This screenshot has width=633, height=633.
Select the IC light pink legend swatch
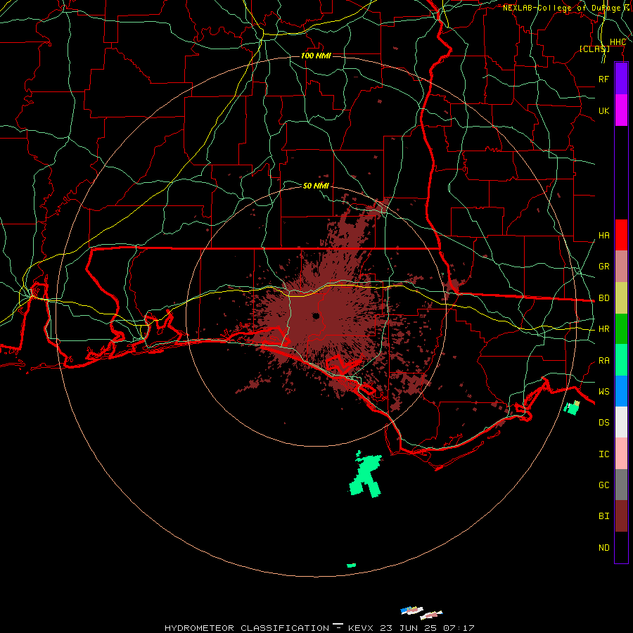point(621,454)
